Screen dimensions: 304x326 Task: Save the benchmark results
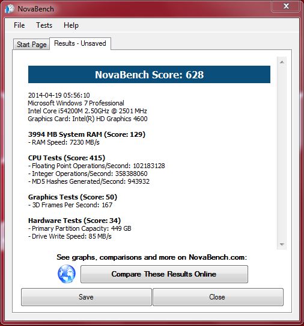[x=86, y=297]
